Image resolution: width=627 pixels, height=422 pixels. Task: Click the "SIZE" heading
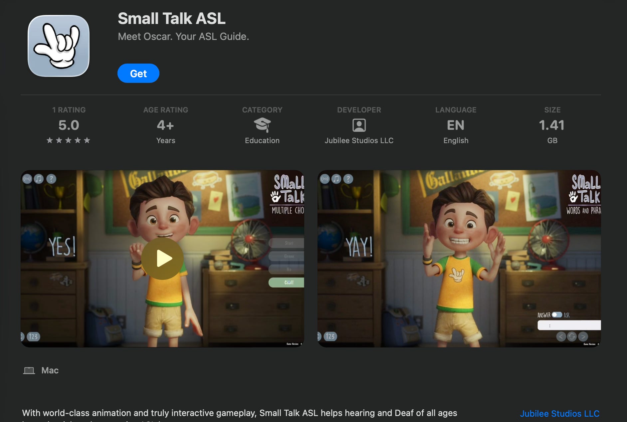click(552, 110)
